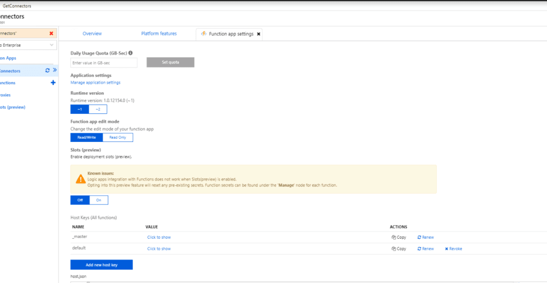Click the Add new host key button
Image resolution: width=547 pixels, height=283 pixels.
pos(101,265)
